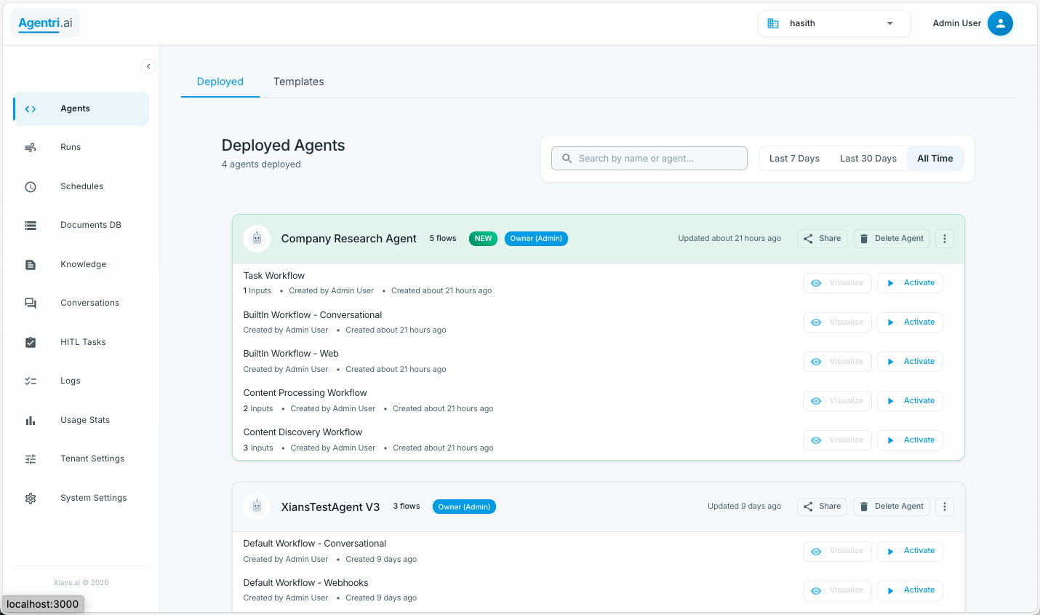1040x615 pixels.
Task: Switch to the Templates tab
Action: point(298,82)
